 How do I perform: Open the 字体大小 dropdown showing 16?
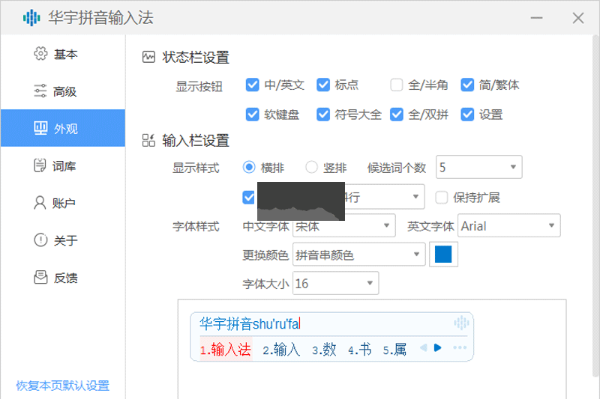335,283
